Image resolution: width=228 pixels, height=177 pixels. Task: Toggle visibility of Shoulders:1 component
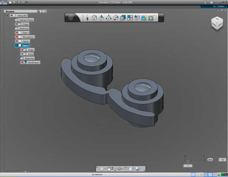point(17,37)
